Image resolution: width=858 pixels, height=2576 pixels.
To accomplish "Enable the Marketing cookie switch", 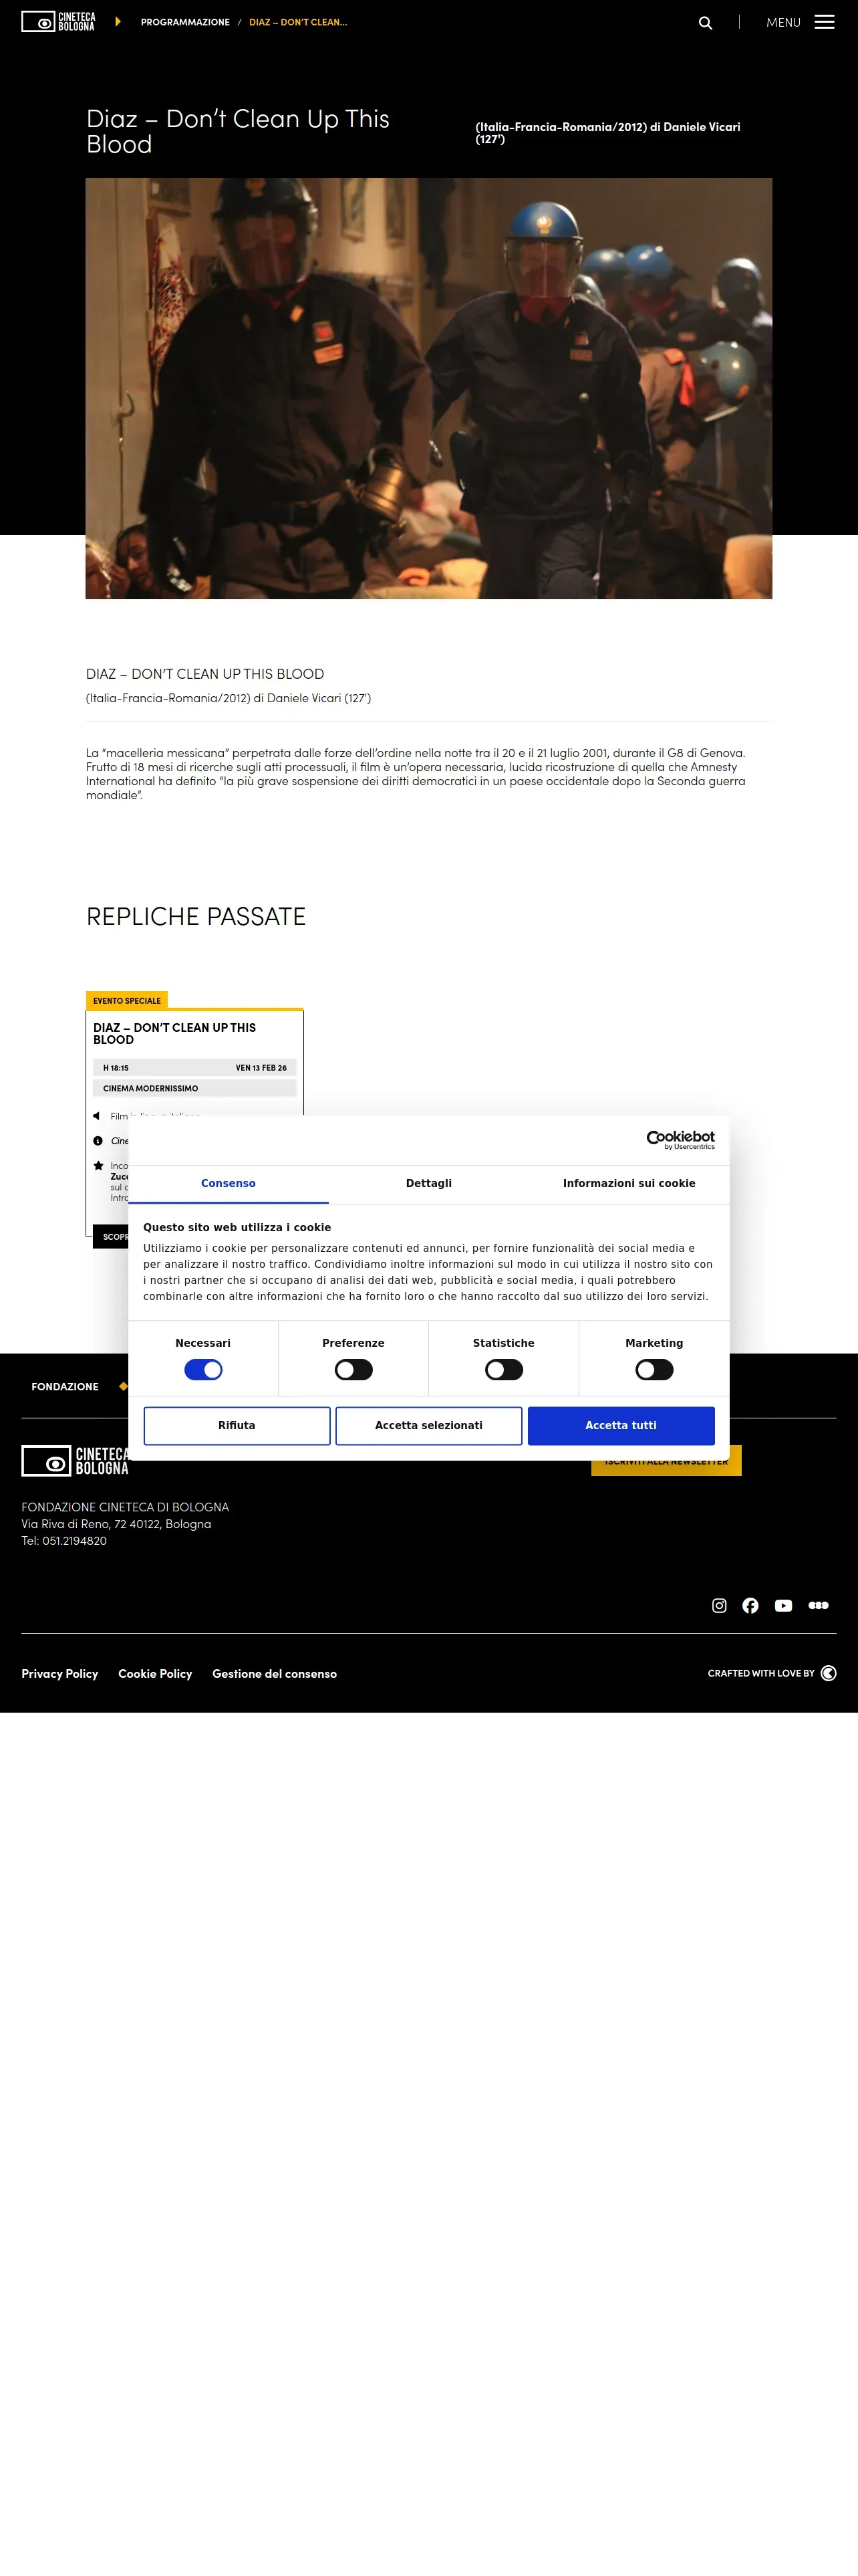I will pos(654,1369).
